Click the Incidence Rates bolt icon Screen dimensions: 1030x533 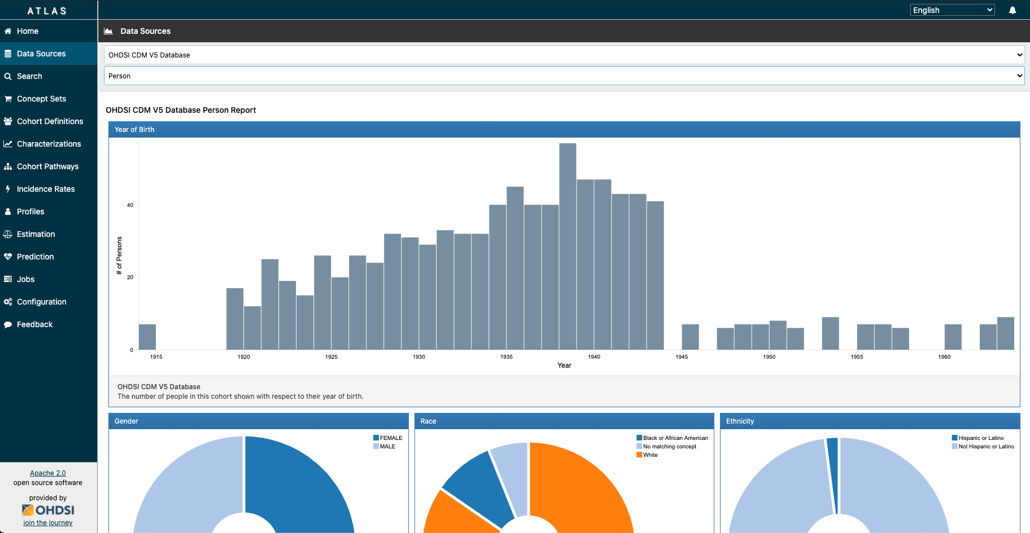(x=8, y=189)
